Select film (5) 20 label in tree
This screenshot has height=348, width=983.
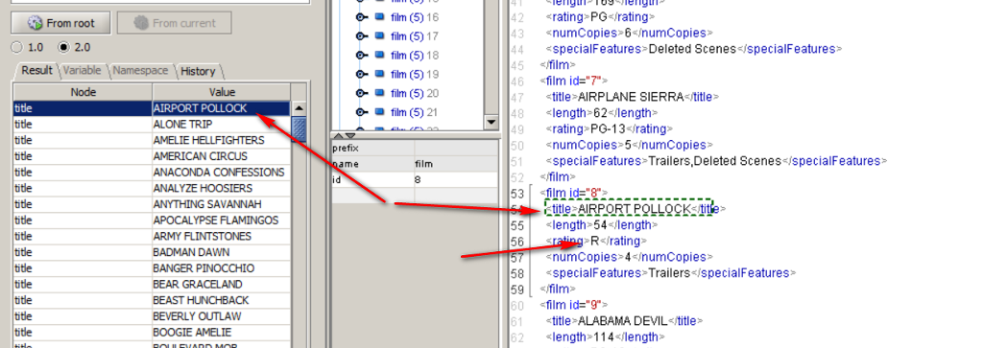(x=415, y=93)
